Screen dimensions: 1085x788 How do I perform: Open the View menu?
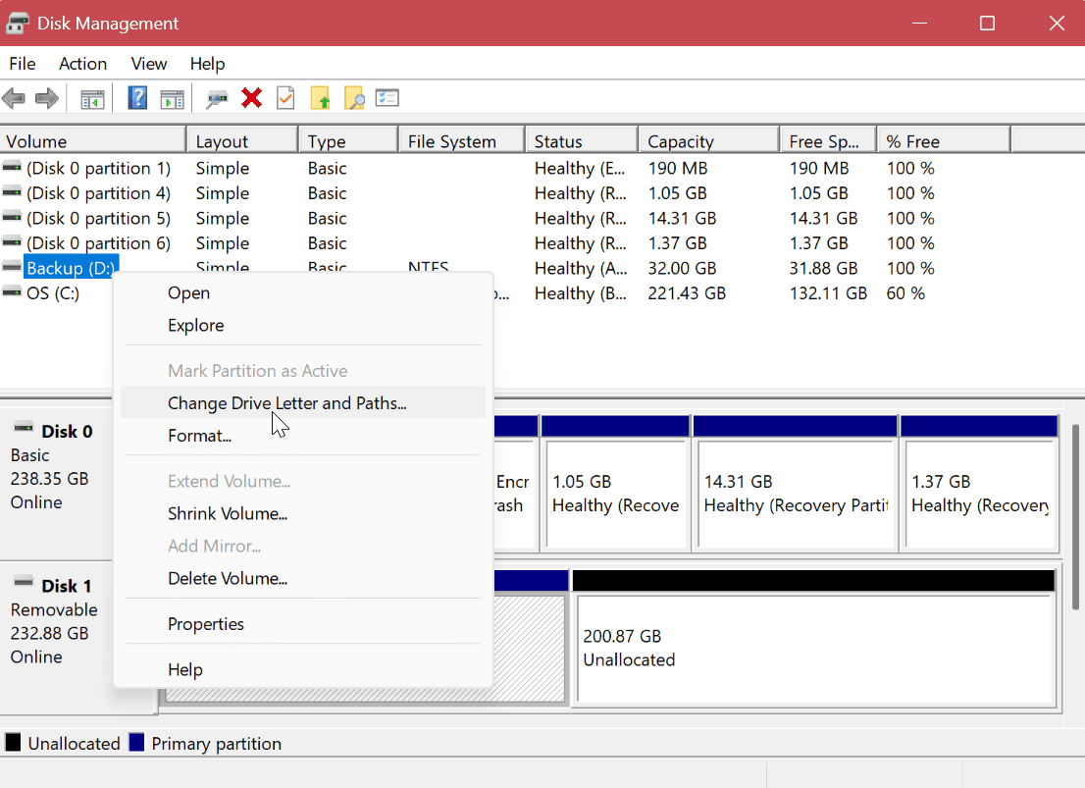tap(149, 64)
